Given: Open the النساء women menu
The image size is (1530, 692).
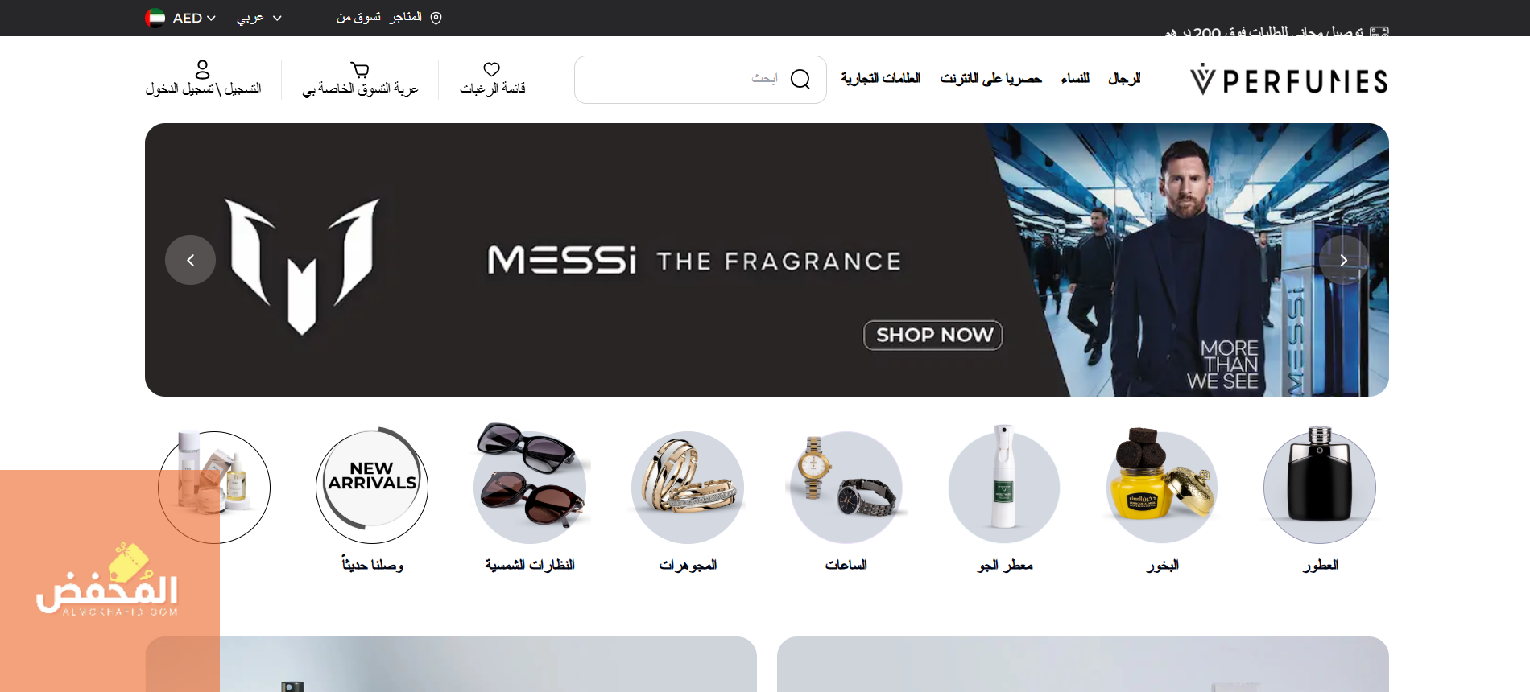Looking at the screenshot, I should tap(1075, 78).
